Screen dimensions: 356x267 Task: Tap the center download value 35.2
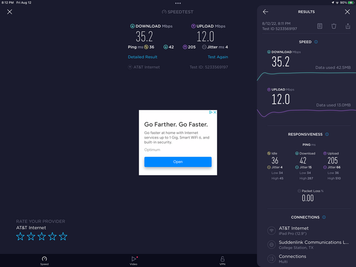pyautogui.click(x=145, y=36)
